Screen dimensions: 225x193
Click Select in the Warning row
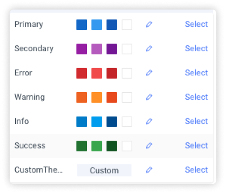(196, 97)
